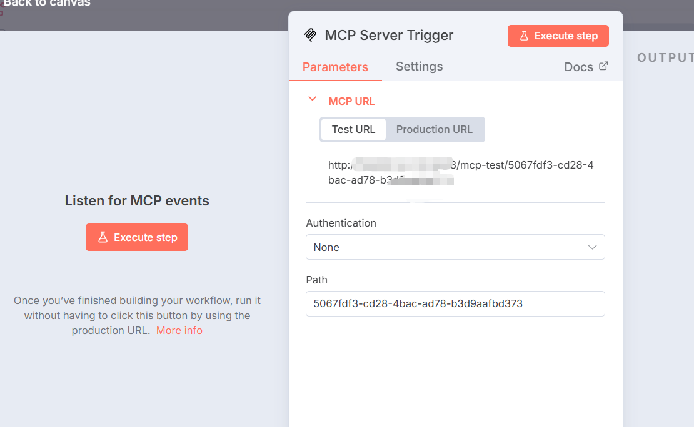This screenshot has height=427, width=694.
Task: Click the chevron arrow inside the Authentication selector
Action: [592, 247]
